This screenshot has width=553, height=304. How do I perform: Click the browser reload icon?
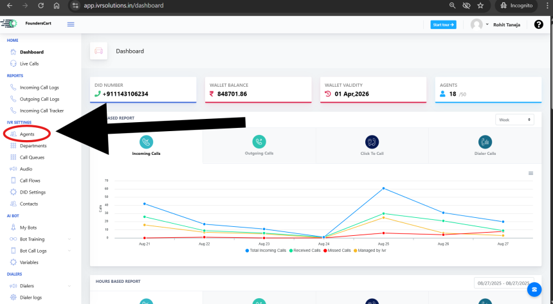click(x=41, y=5)
